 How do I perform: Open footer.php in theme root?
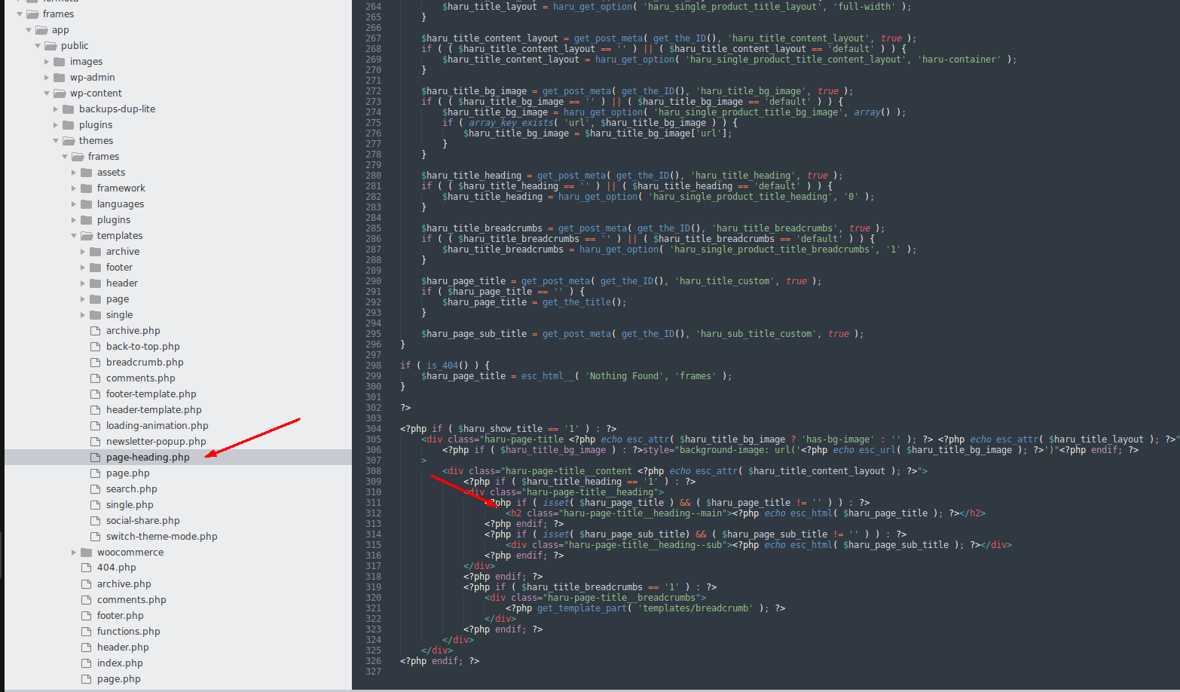point(120,616)
